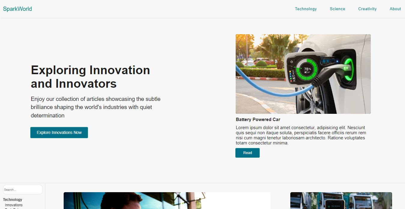Open the Technology nav menu item
Viewport: 405px width, 209px height.
(306, 9)
